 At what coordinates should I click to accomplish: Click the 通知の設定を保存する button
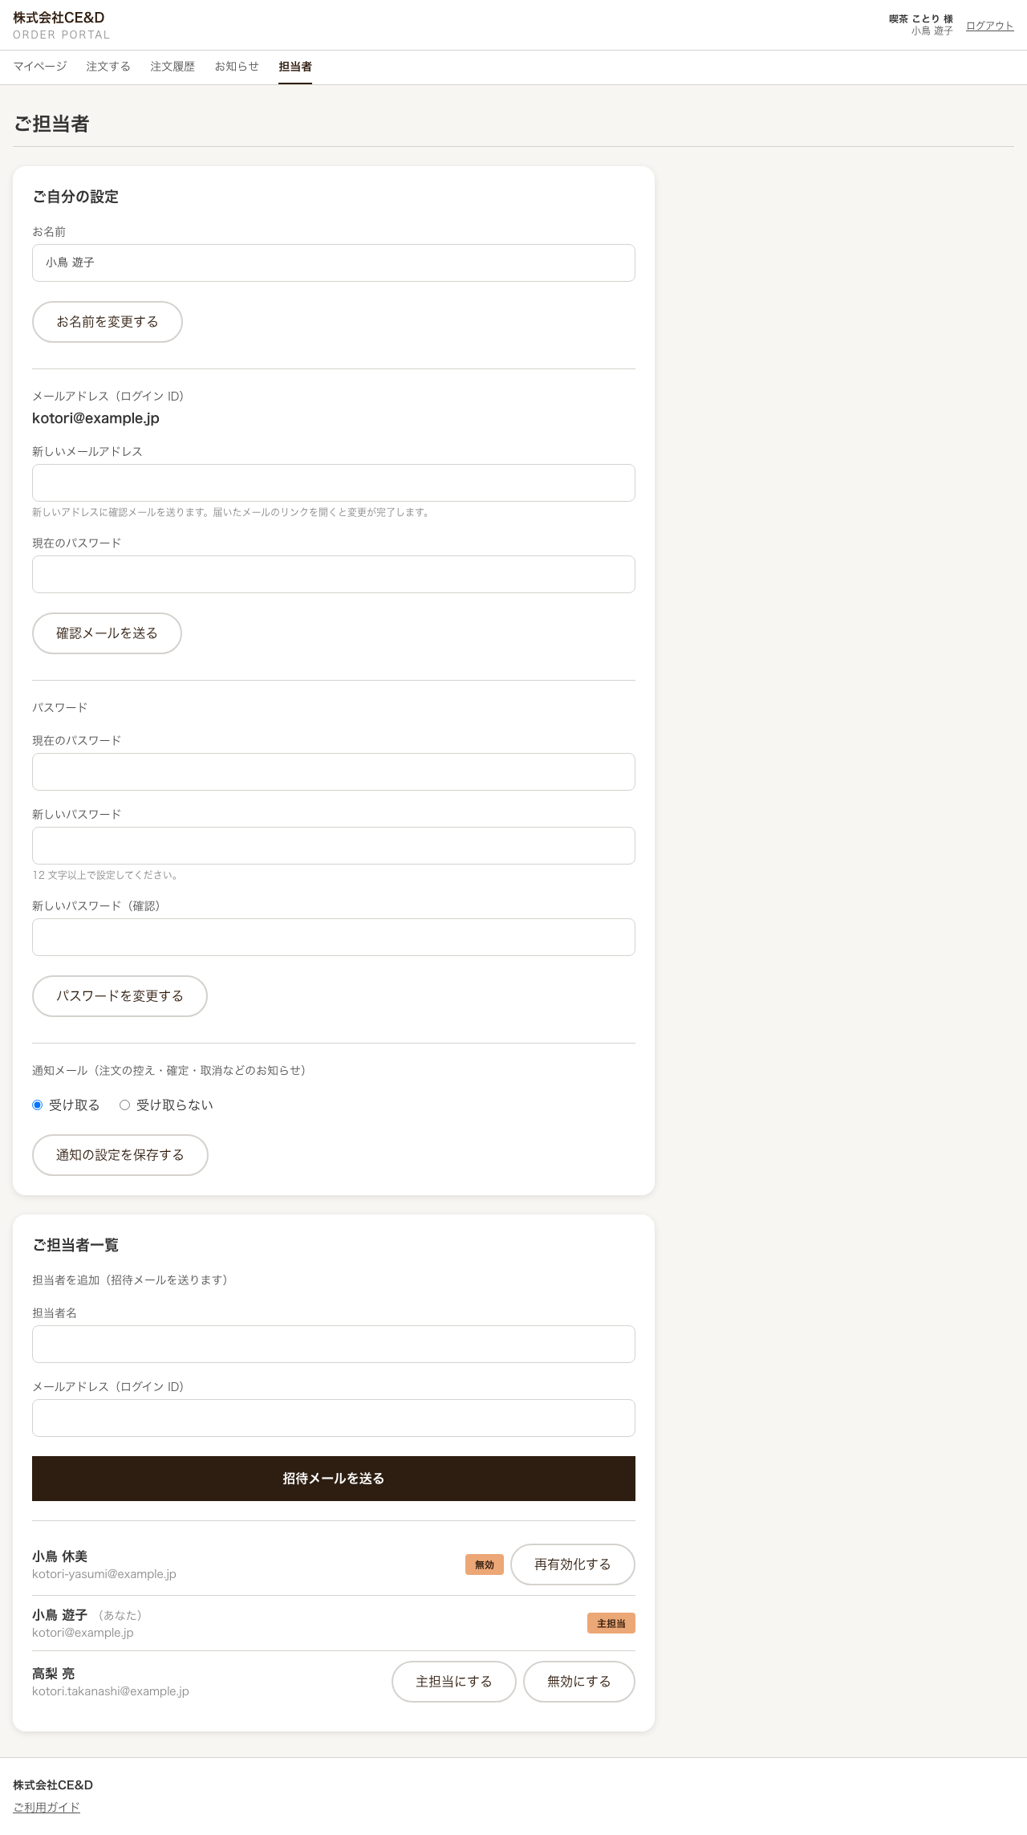[x=120, y=1155]
